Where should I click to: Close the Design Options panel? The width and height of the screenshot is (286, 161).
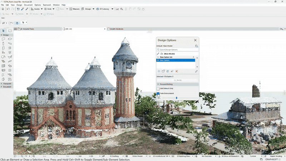pyautogui.click(x=195, y=40)
